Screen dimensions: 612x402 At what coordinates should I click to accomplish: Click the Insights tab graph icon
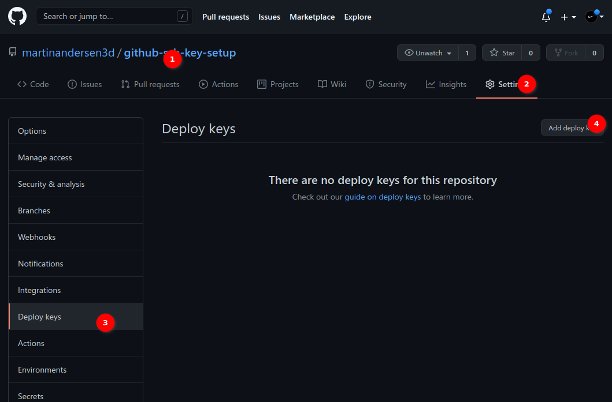(431, 84)
